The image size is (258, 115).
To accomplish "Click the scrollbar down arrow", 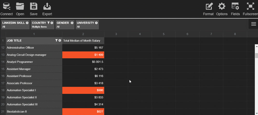I will pos(256,113).
